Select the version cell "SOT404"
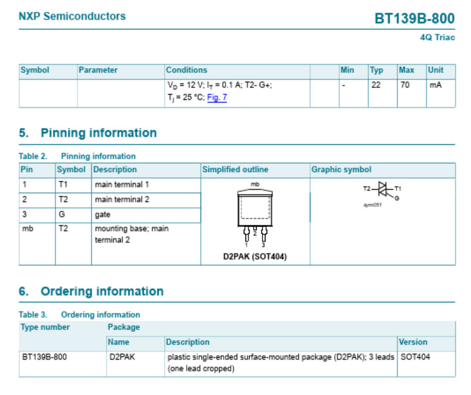Image resolution: width=471 pixels, height=395 pixels. pos(415,357)
